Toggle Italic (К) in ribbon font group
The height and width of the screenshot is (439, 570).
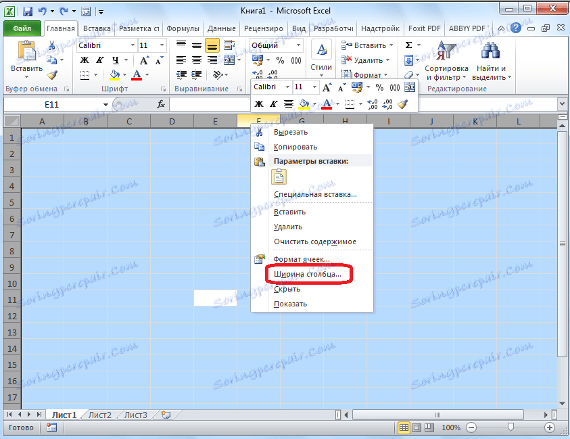[x=100, y=60]
